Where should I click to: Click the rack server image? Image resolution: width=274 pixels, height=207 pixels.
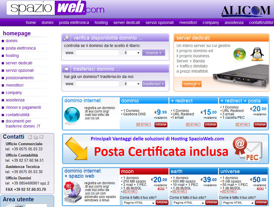pos(241,76)
